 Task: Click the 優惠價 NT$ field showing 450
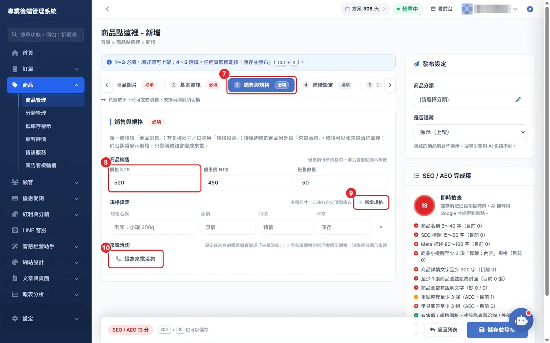(x=248, y=183)
